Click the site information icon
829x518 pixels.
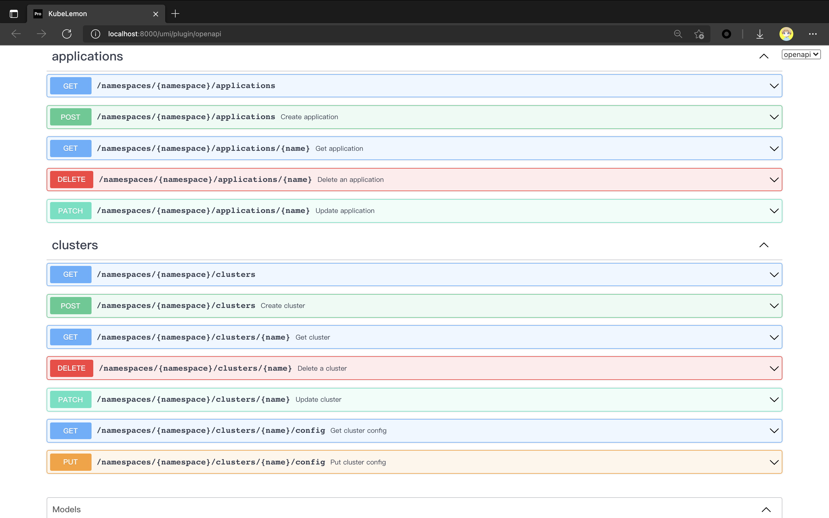click(95, 34)
